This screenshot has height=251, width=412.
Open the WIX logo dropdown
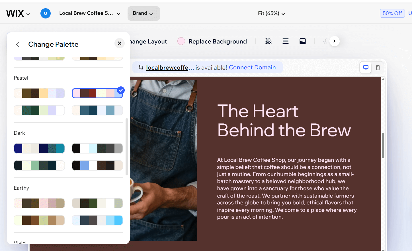(18, 13)
